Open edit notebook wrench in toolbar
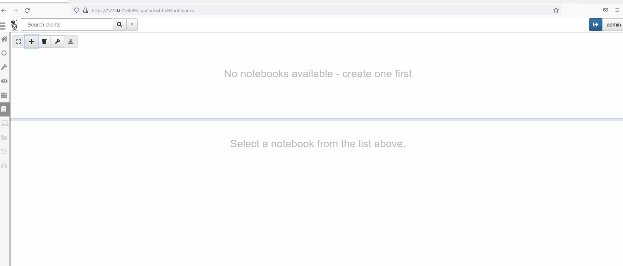Viewport: 623px width, 266px height. pos(57,42)
